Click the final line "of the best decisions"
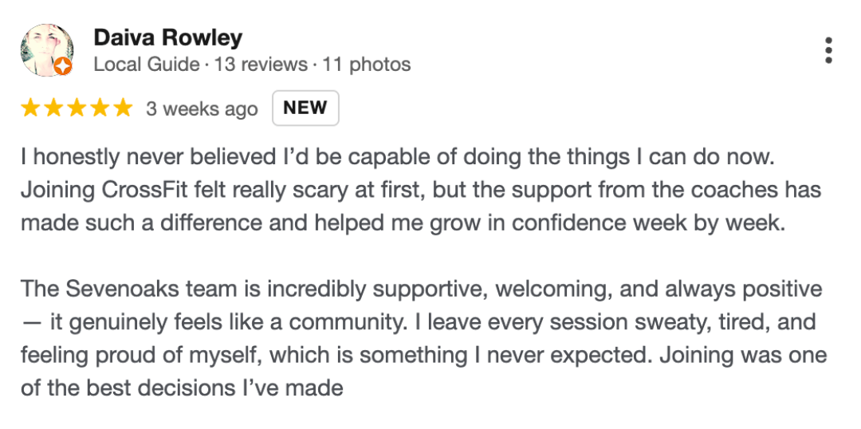Viewport: 861px width, 429px height. click(x=182, y=388)
